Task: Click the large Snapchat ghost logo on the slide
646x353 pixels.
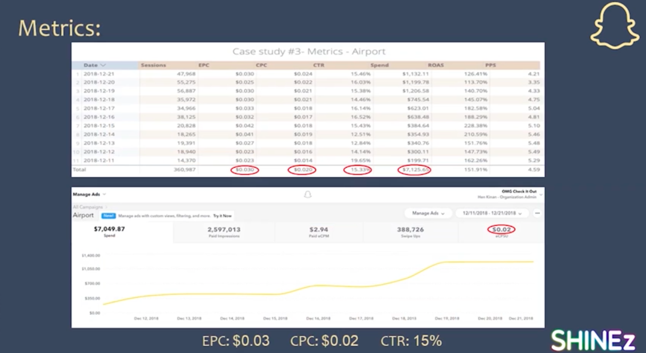Action: coord(614,26)
